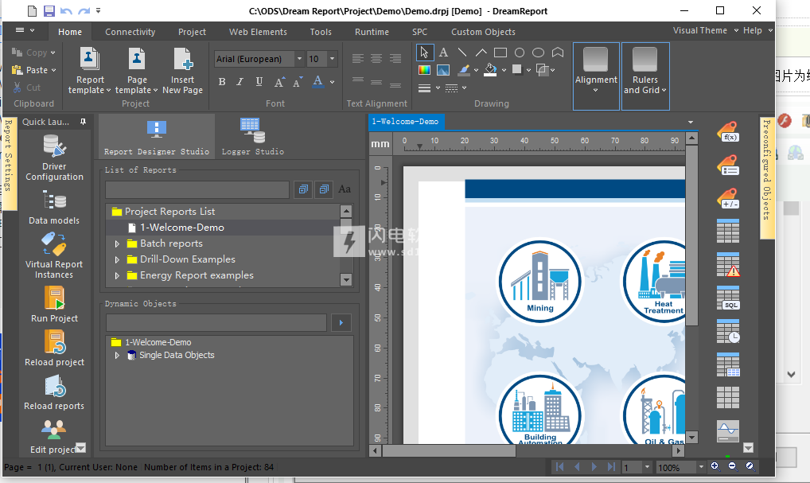This screenshot has width=810, height=483.
Task: Open the zoom percentage dropdown
Action: click(x=701, y=467)
